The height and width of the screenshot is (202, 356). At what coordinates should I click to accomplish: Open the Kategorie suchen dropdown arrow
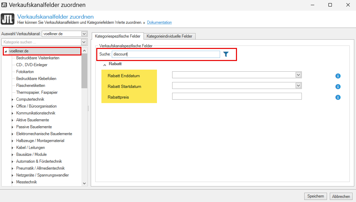tap(84, 42)
